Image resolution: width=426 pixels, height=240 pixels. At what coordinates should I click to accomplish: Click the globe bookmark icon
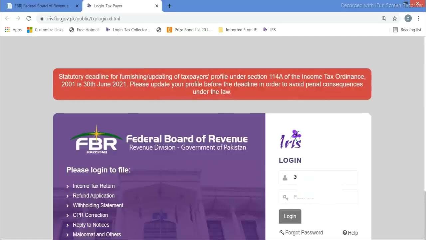[159, 30]
